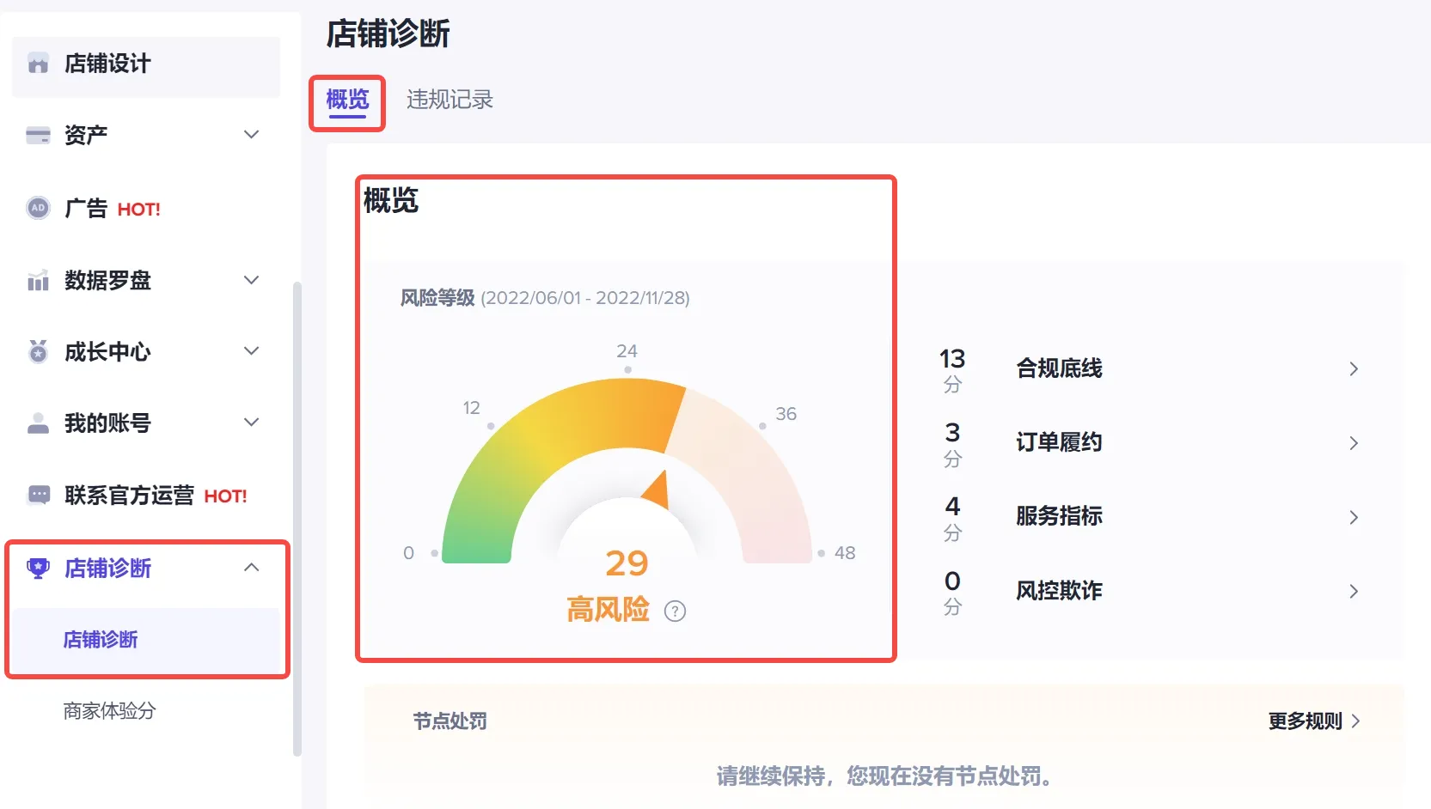Open details for 合规底线
This screenshot has width=1431, height=809.
[1353, 368]
